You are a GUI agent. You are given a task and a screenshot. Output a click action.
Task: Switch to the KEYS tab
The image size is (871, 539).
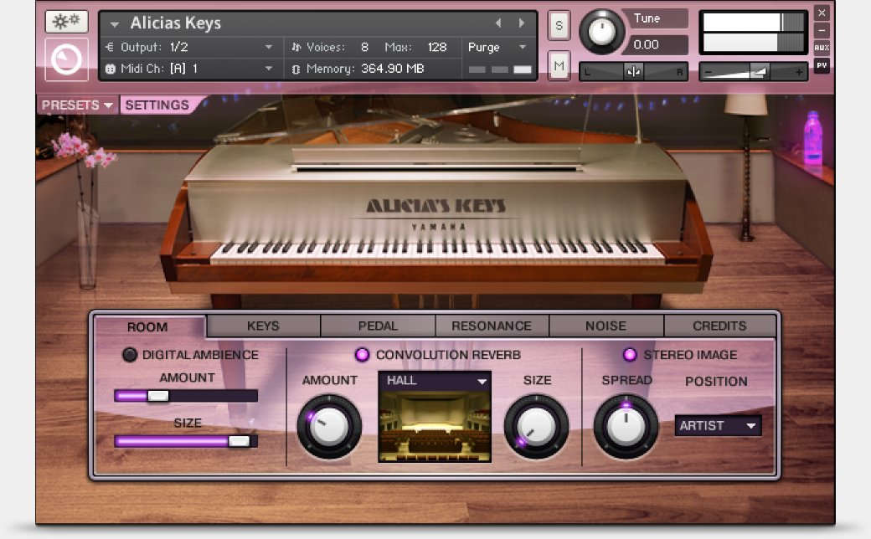[261, 326]
